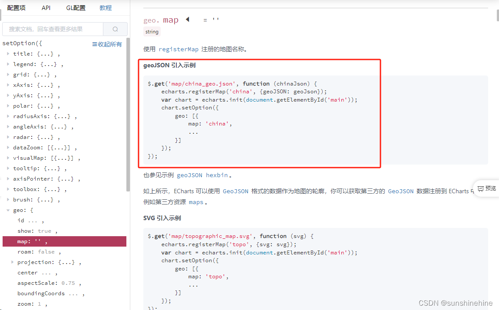Collapse the geo configuration node
Screen dimensions: 499x310
tap(8, 210)
